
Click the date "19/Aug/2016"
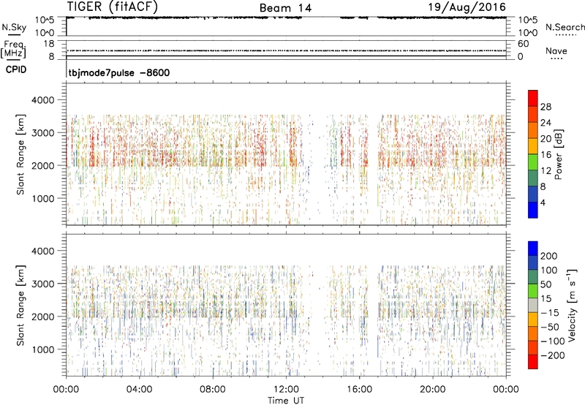(x=467, y=7)
